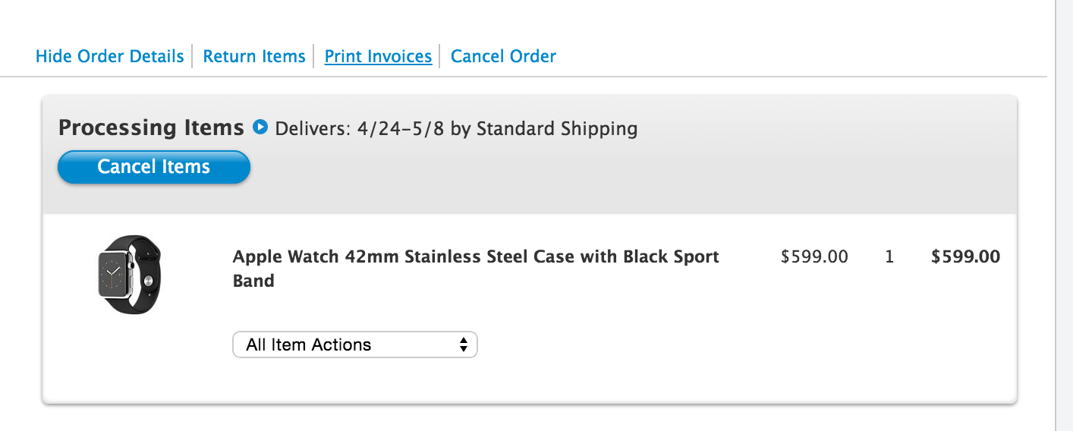Screen dimensions: 1073x431
Task: Click the Processing Items heading
Action: [151, 127]
